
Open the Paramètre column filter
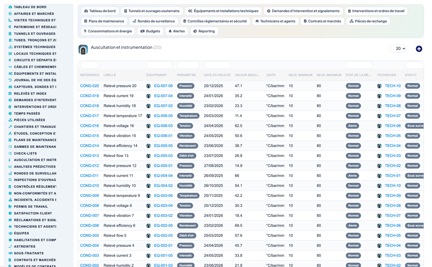coord(188,65)
